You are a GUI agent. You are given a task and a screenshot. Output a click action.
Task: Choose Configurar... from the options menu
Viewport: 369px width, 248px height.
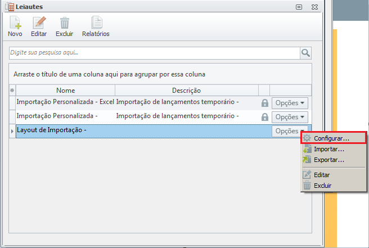(334, 138)
